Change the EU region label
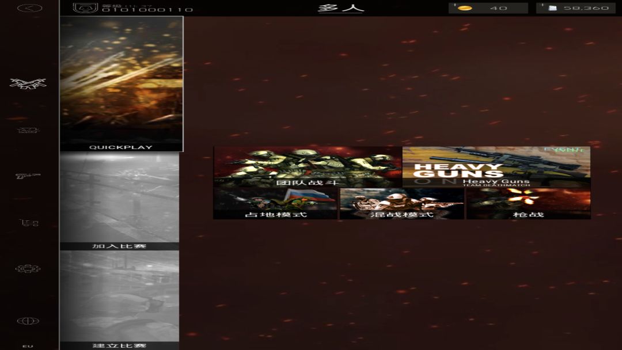This screenshot has height=350, width=622. pyautogui.click(x=28, y=346)
